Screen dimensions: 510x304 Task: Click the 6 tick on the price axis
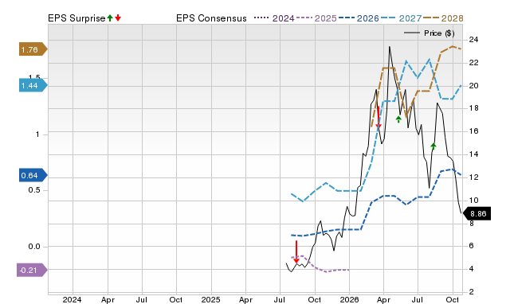(472, 246)
